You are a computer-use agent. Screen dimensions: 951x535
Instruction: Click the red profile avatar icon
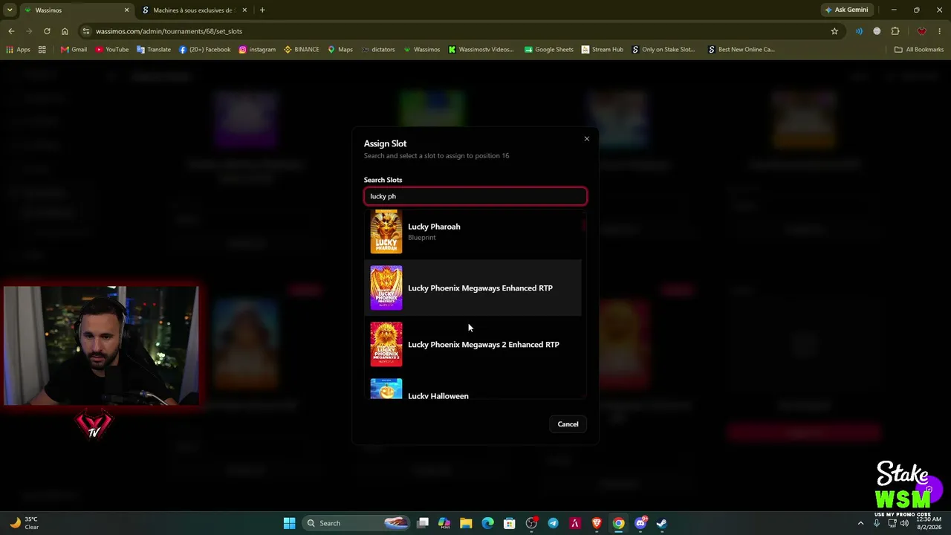pyautogui.click(x=922, y=31)
